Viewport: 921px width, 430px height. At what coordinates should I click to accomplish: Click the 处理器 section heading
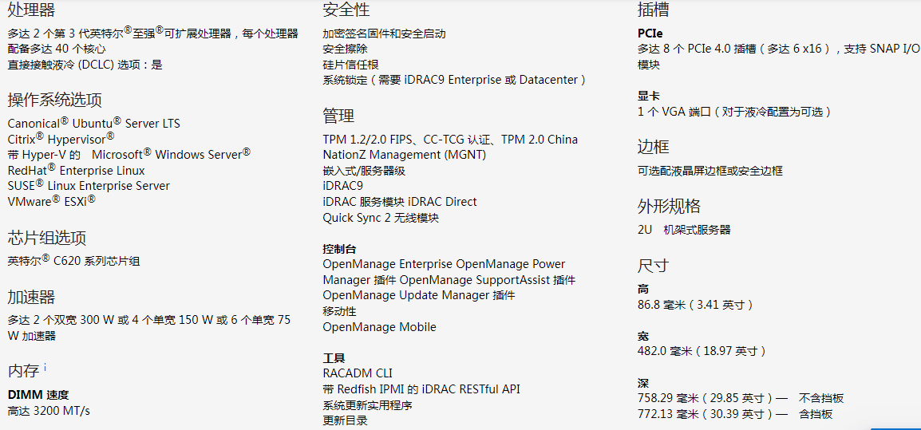coord(31,10)
